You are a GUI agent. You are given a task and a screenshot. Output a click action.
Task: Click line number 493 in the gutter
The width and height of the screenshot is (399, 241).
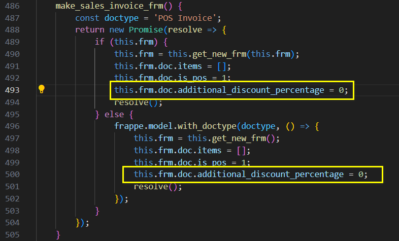coord(12,90)
